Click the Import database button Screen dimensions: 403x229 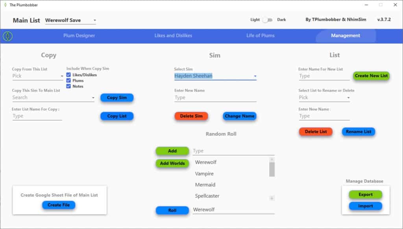point(366,206)
